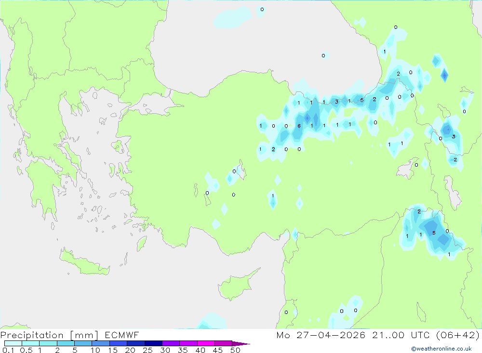Open the weatheronline.co.uk copyright link

441,349
